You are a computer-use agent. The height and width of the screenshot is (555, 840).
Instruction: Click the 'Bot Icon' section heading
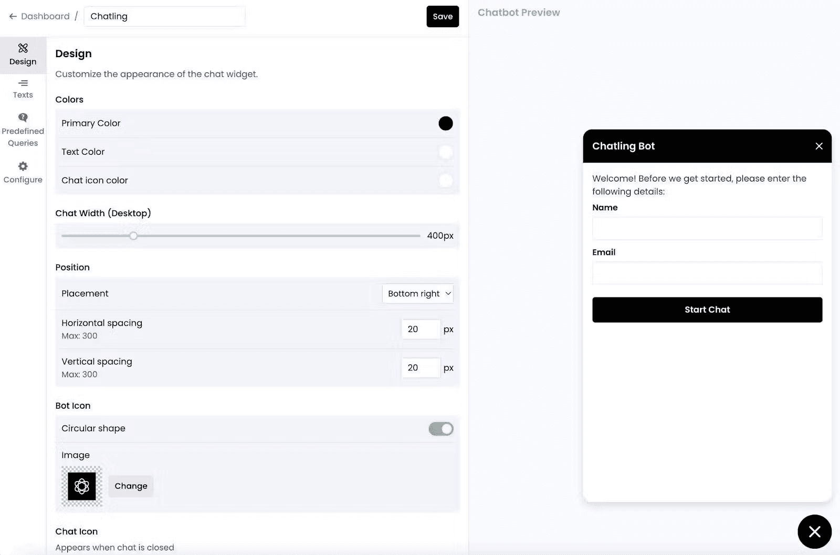pyautogui.click(x=73, y=406)
